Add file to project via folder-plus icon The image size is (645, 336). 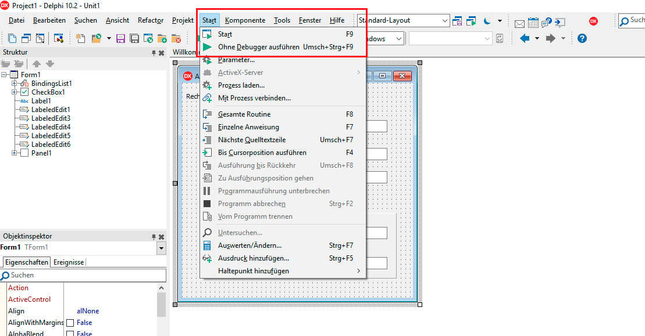pos(162,38)
